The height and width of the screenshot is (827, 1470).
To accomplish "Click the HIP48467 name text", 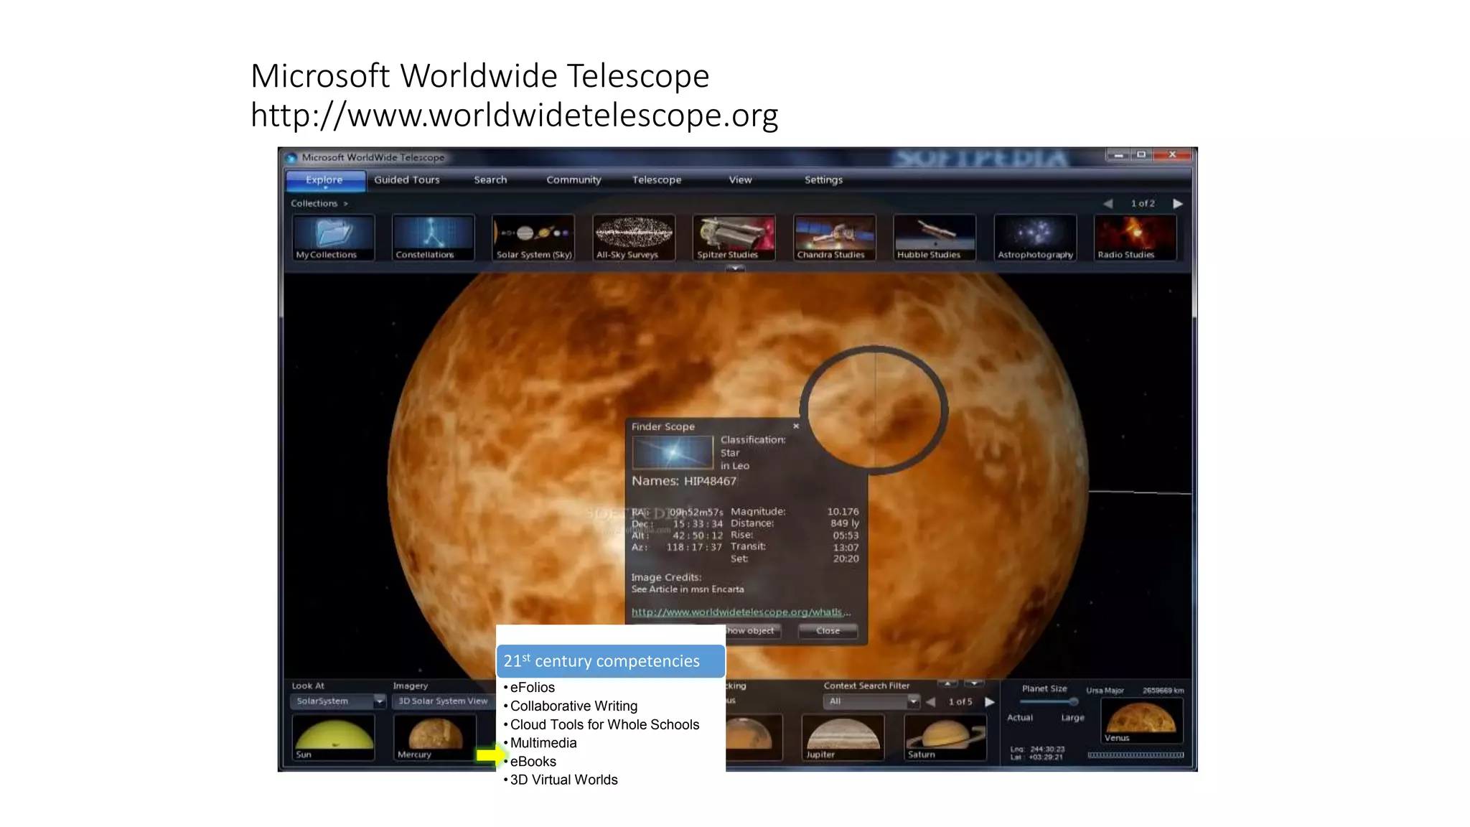I will pos(710,481).
